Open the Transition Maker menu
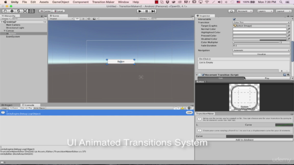This screenshot has height=165, width=294. (103, 2)
